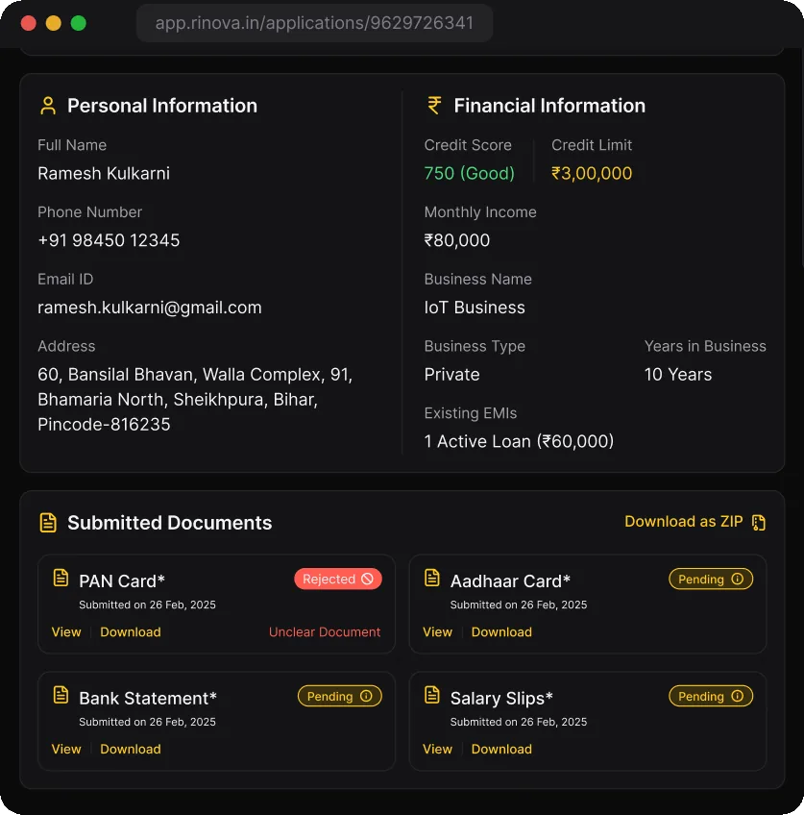
Task: Click the Aadhaar Card document icon
Action: click(x=432, y=578)
